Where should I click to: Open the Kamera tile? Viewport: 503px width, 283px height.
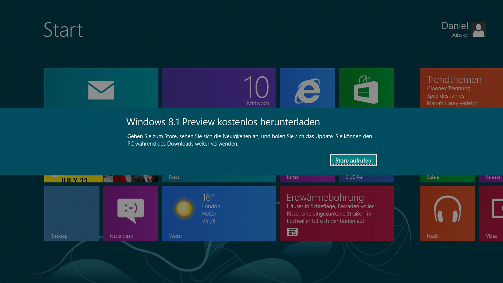click(x=491, y=179)
